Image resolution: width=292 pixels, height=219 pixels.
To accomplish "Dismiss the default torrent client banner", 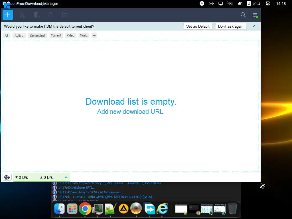I will point(254,26).
